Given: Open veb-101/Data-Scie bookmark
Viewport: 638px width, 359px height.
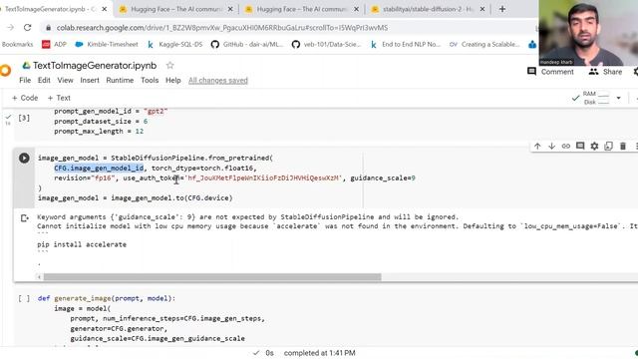Looking at the screenshot, I should (327, 44).
